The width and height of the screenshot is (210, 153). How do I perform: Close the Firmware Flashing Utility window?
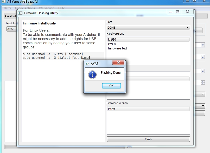pos(187,12)
